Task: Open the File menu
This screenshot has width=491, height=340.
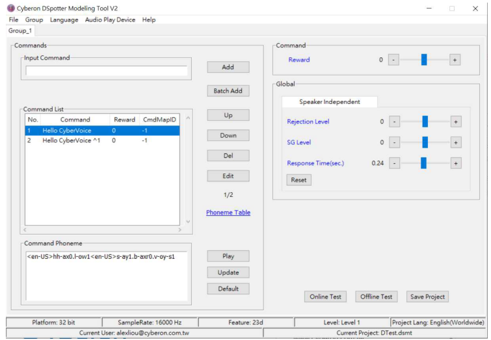Action: [x=14, y=20]
